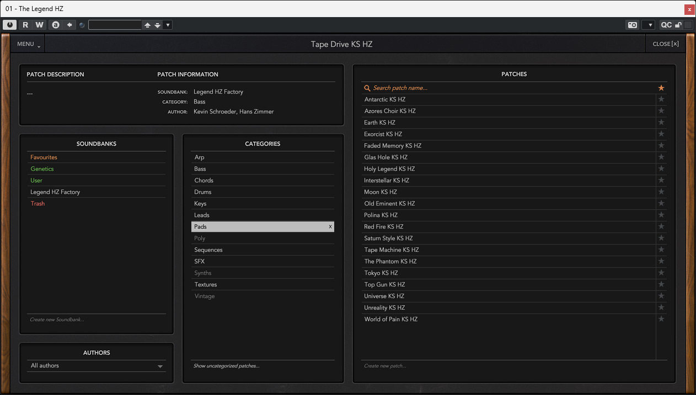The image size is (696, 395).
Task: Click the A/B compare settings icon
Action: (55, 25)
